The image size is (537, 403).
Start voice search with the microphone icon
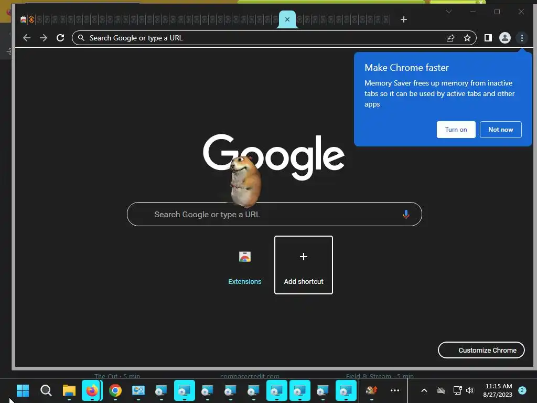point(406,214)
